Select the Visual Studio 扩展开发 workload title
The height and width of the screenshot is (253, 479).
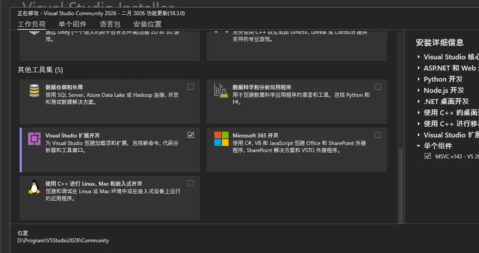[73, 135]
